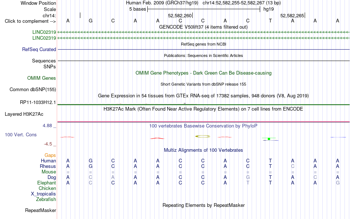The image size is (350, 219).
Task: Click the PhyloP Basewise Conservation title
Action: pyautogui.click(x=203, y=126)
